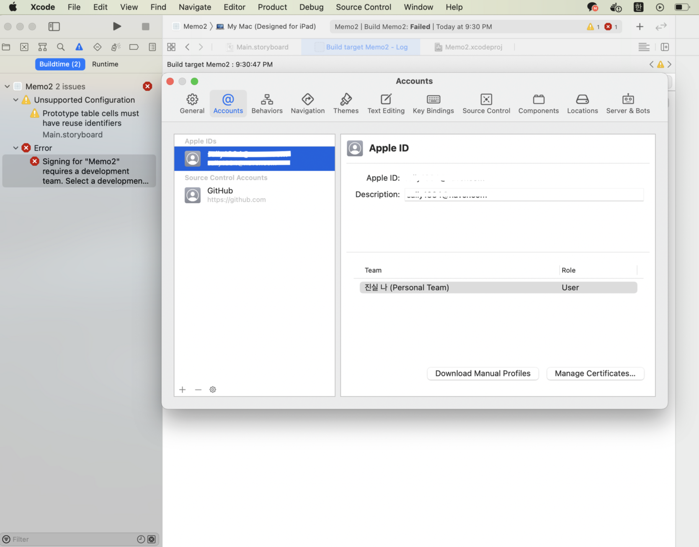Image resolution: width=699 pixels, height=547 pixels.
Task: Collapse the Unsupported Configuration group
Action: pyautogui.click(x=15, y=100)
